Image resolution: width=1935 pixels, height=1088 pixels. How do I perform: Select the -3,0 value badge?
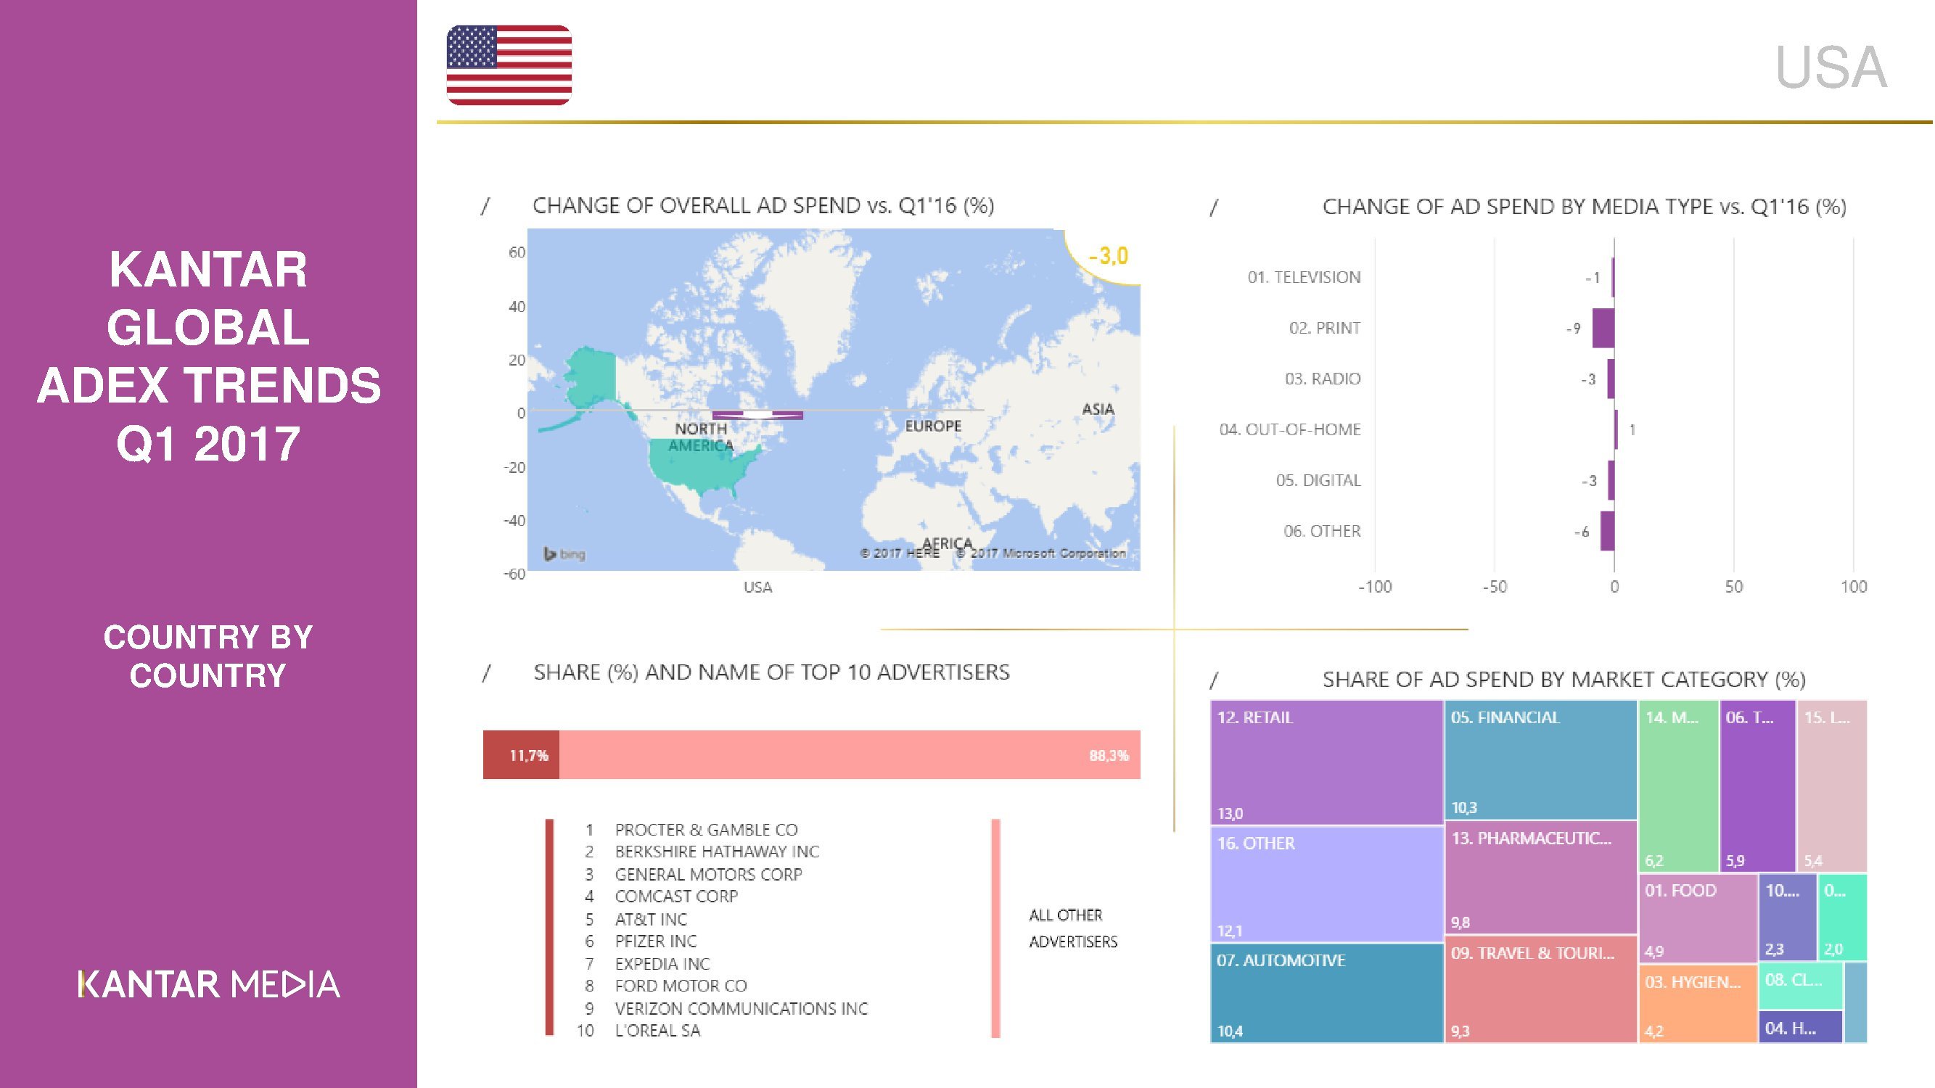[1108, 255]
